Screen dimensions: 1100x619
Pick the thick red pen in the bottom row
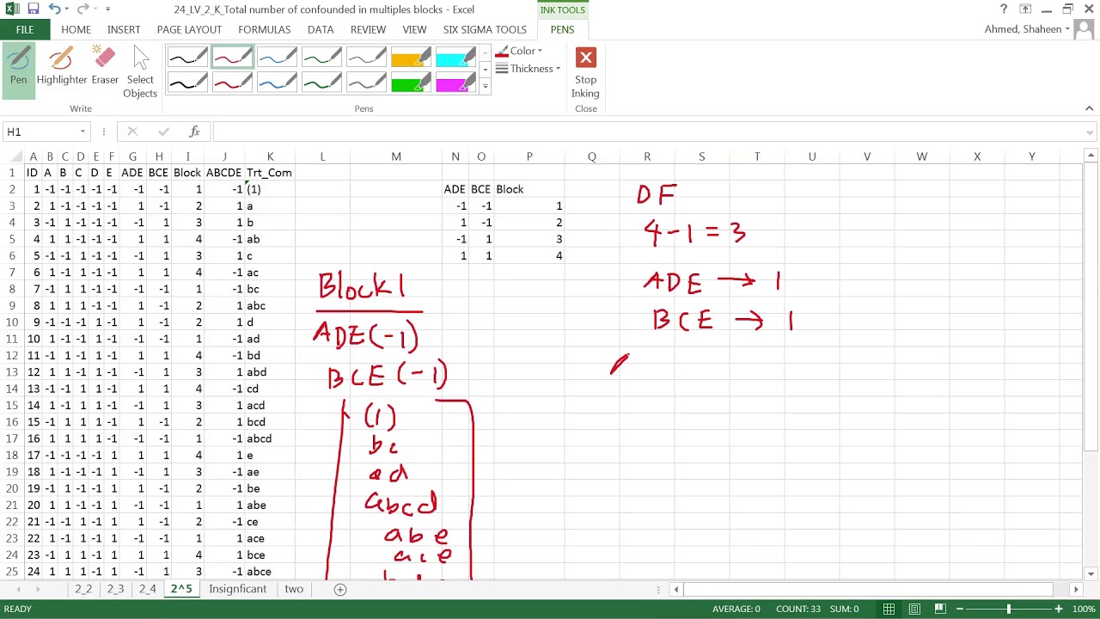233,83
